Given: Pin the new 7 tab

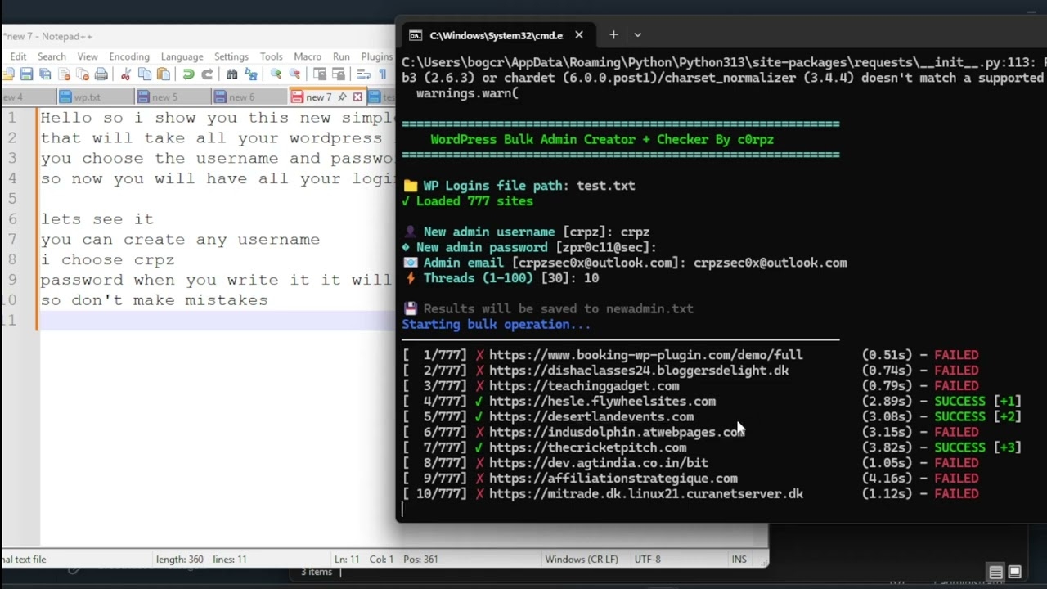Looking at the screenshot, I should (342, 97).
